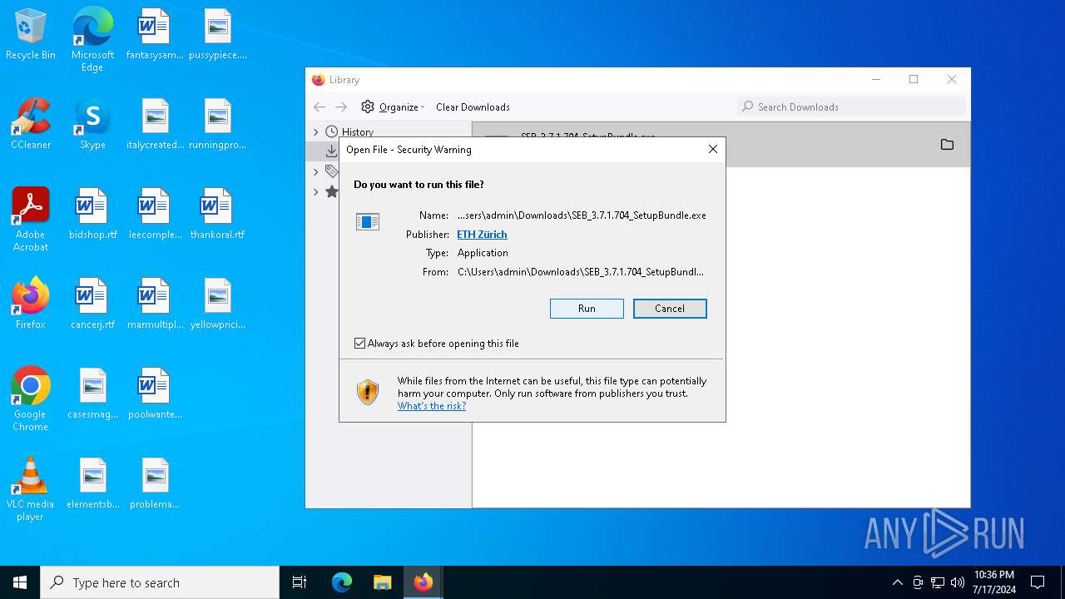Select the marmultipl document file
The width and height of the screenshot is (1065, 599).
155,304
